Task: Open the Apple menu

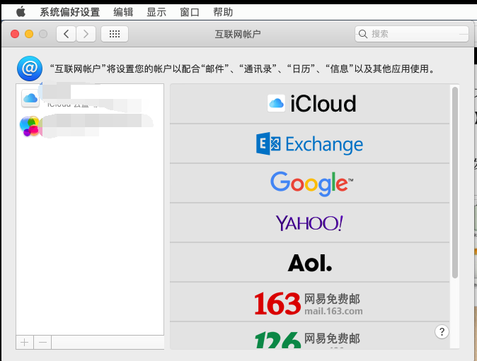Action: pyautogui.click(x=21, y=12)
